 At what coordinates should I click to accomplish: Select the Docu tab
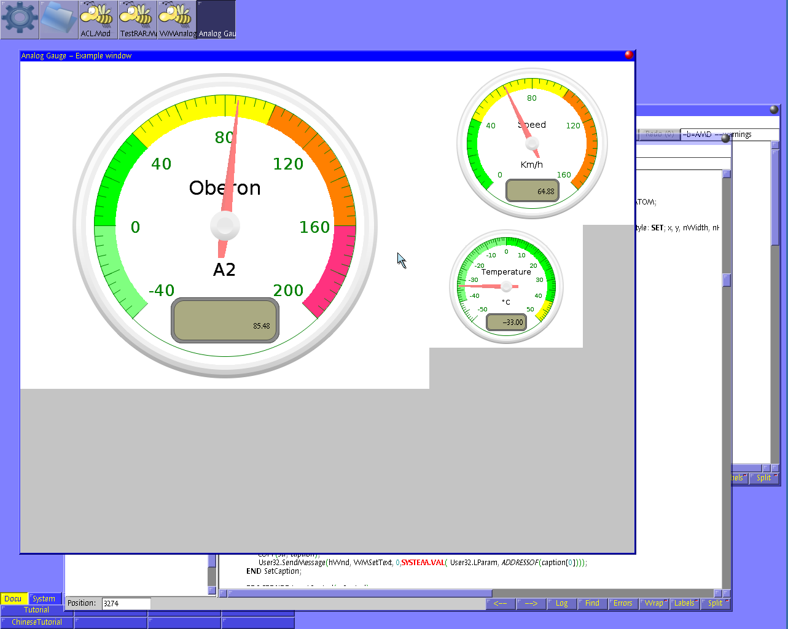tap(13, 599)
